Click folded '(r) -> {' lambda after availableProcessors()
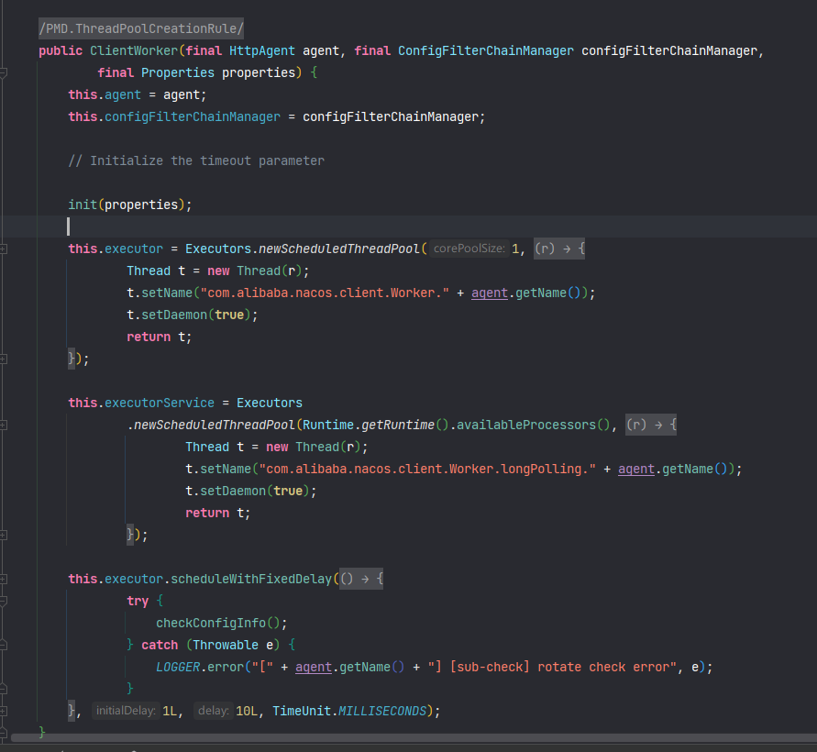 651,425
